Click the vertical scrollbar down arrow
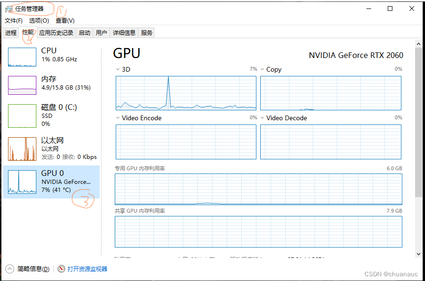 point(418,254)
